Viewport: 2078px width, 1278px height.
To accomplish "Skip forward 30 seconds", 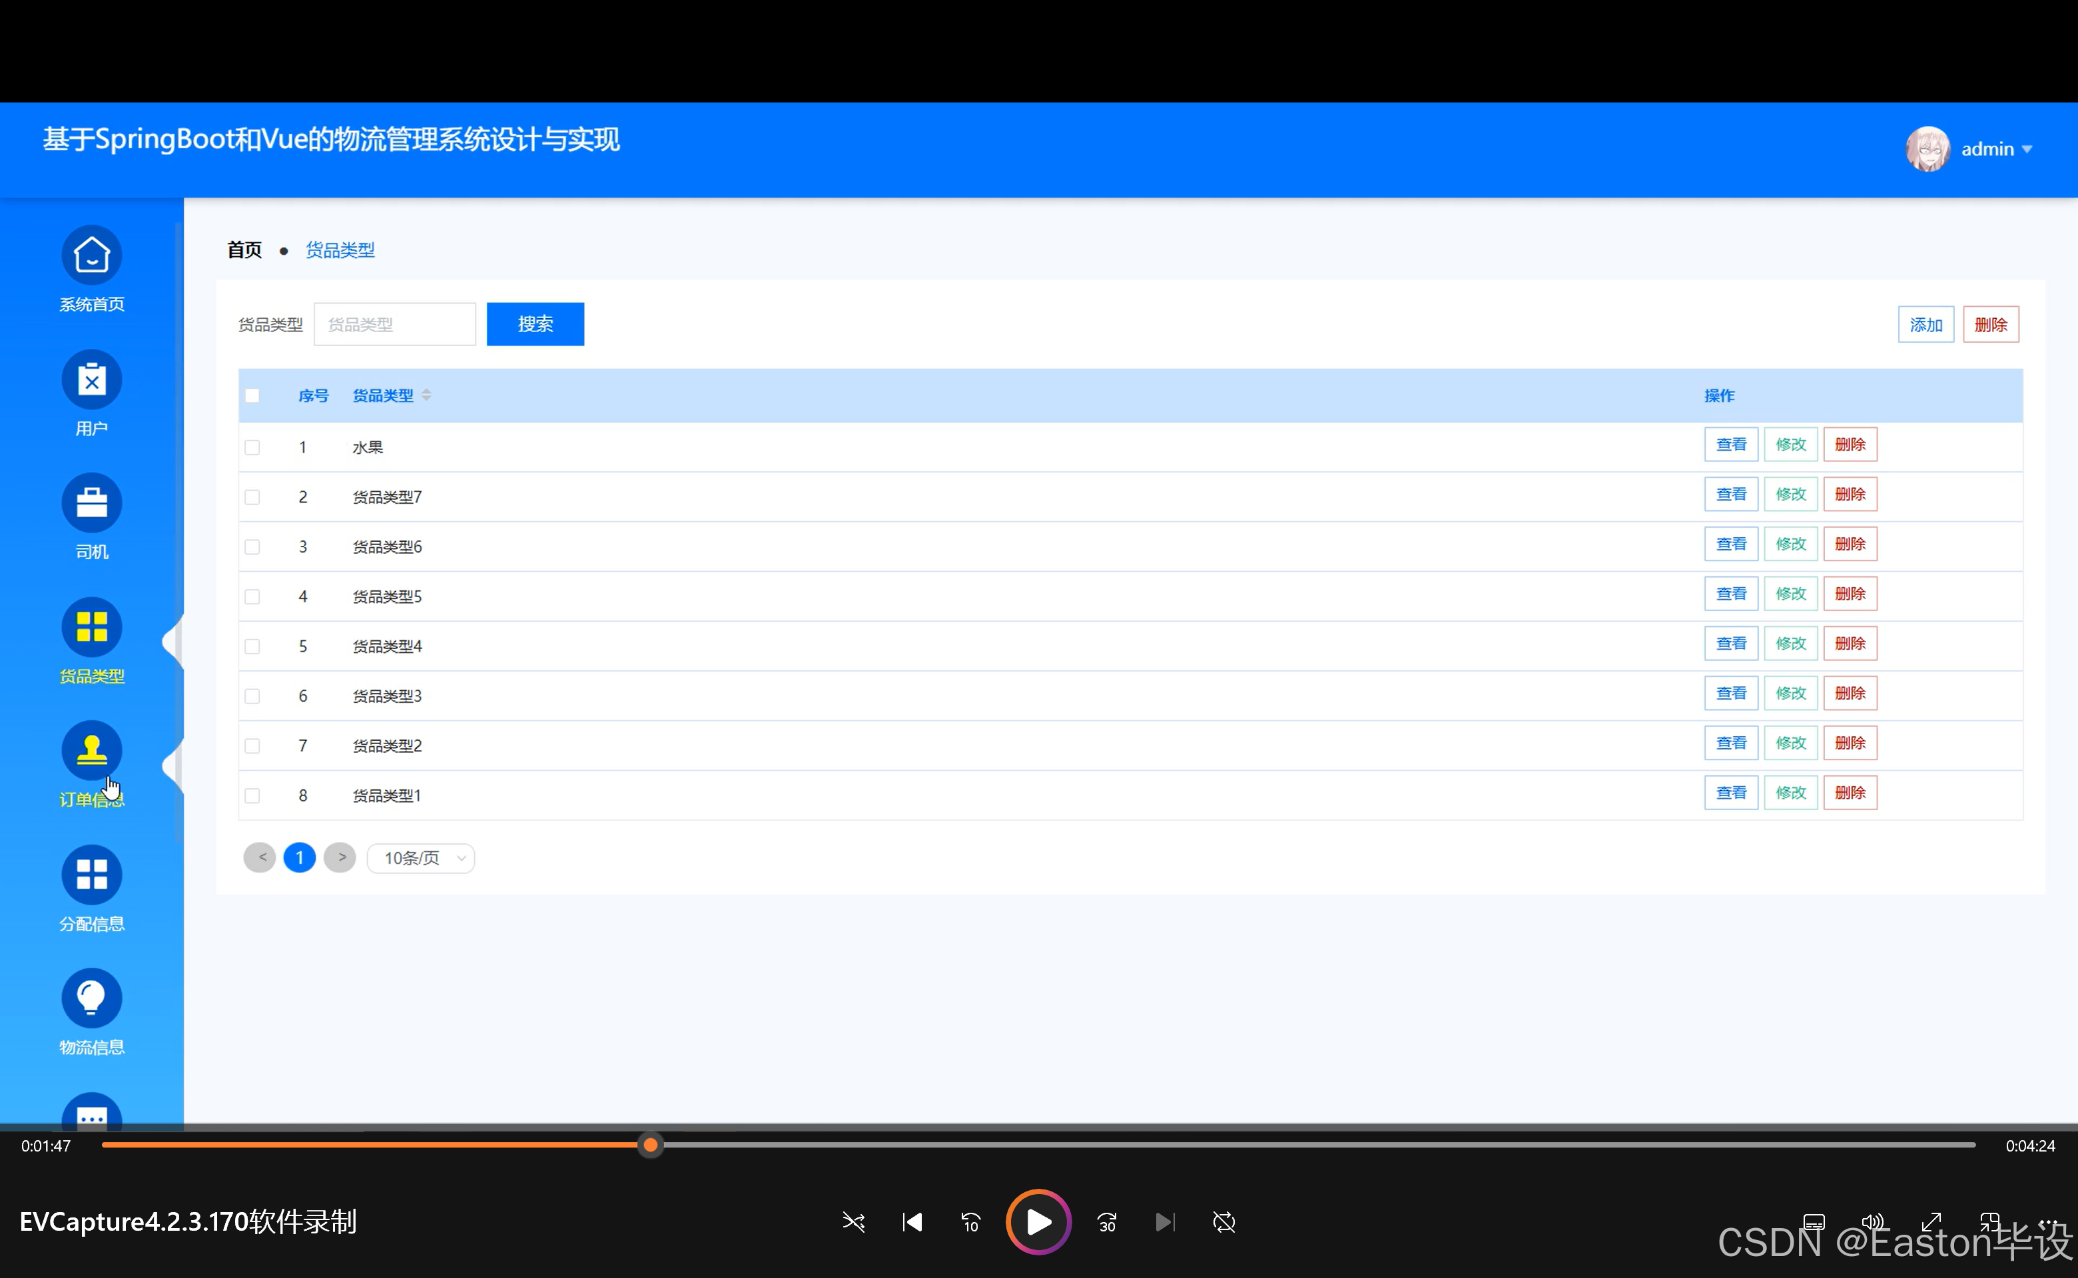I will [1107, 1222].
